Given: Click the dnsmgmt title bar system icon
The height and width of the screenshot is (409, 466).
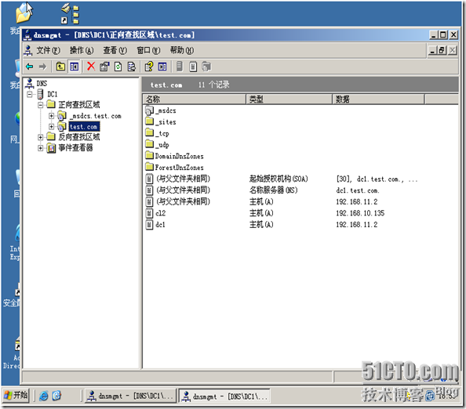Looking at the screenshot, I should [x=27, y=35].
